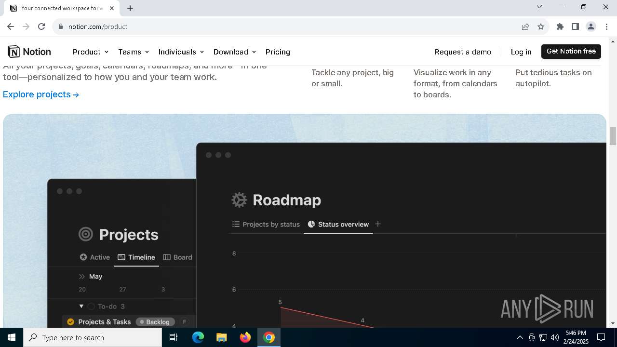
Task: Click the volume icon in system tray
Action: point(554,337)
